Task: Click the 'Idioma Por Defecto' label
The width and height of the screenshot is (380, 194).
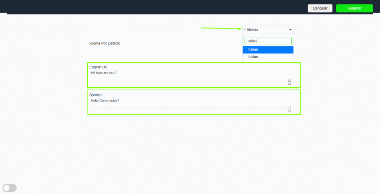Action: 105,43
